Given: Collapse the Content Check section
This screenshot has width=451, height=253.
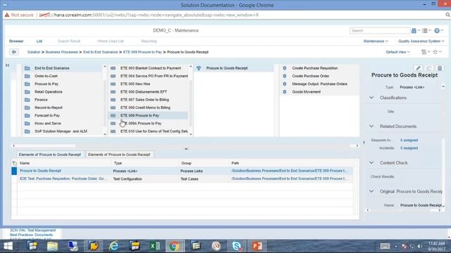Looking at the screenshot, I should point(371,162).
